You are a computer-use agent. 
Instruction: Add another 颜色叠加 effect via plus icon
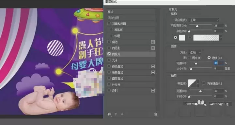click(x=153, y=66)
